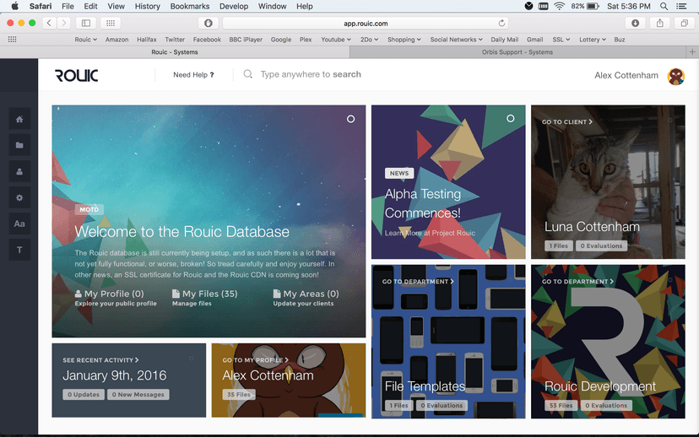Open the Safari Share button
This screenshot has height=437, width=699.
[660, 23]
